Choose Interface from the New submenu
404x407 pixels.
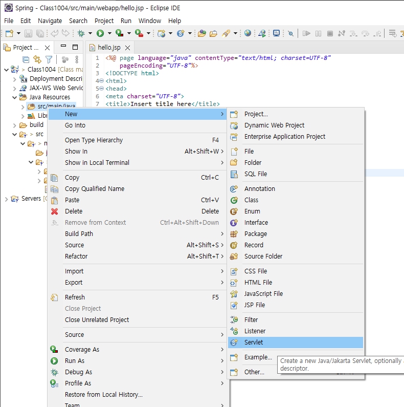[x=296, y=223]
